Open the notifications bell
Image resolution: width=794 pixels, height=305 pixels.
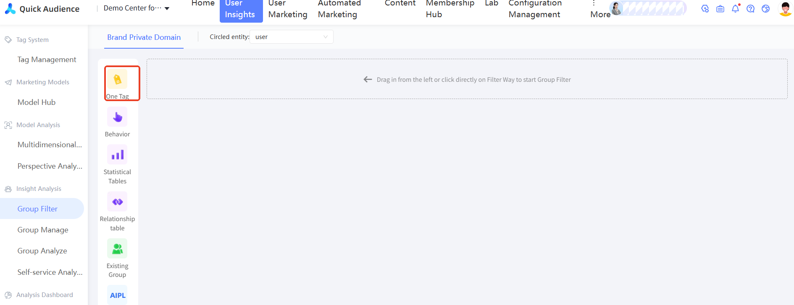(x=735, y=8)
